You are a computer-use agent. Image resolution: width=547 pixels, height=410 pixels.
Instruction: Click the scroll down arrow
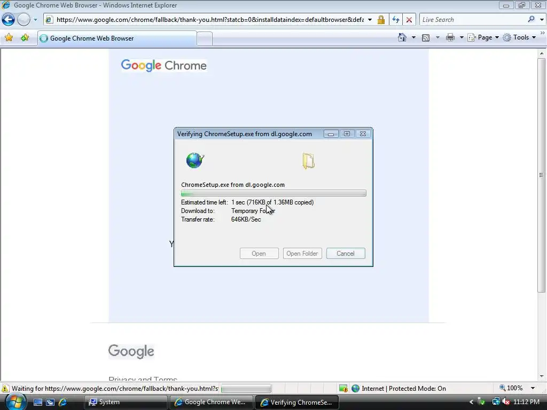pos(542,376)
